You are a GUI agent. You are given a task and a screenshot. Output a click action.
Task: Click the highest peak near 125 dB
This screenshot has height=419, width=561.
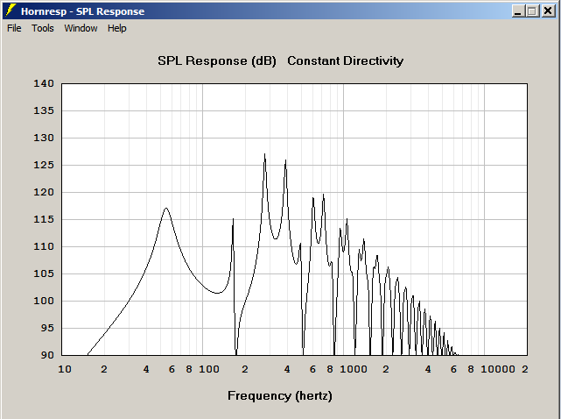(x=265, y=154)
